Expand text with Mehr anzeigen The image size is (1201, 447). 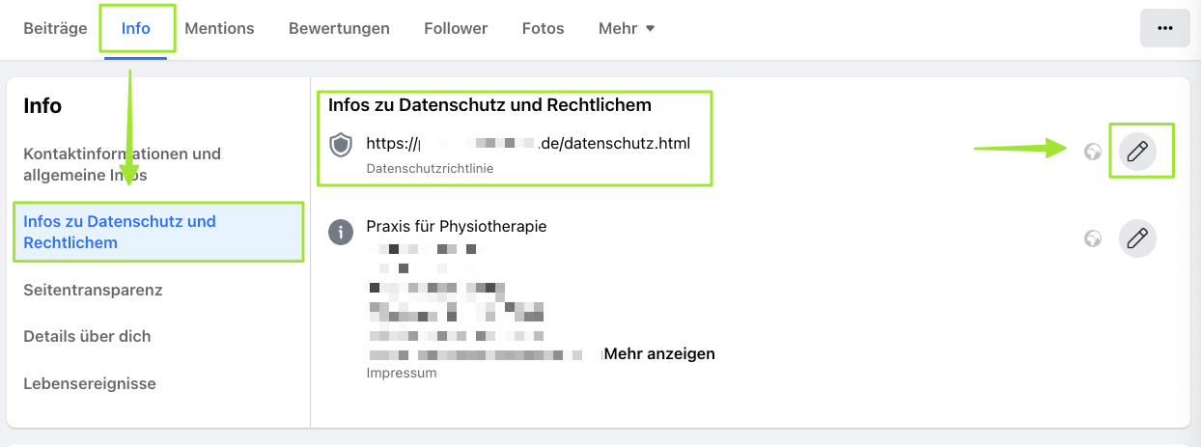pyautogui.click(x=659, y=353)
